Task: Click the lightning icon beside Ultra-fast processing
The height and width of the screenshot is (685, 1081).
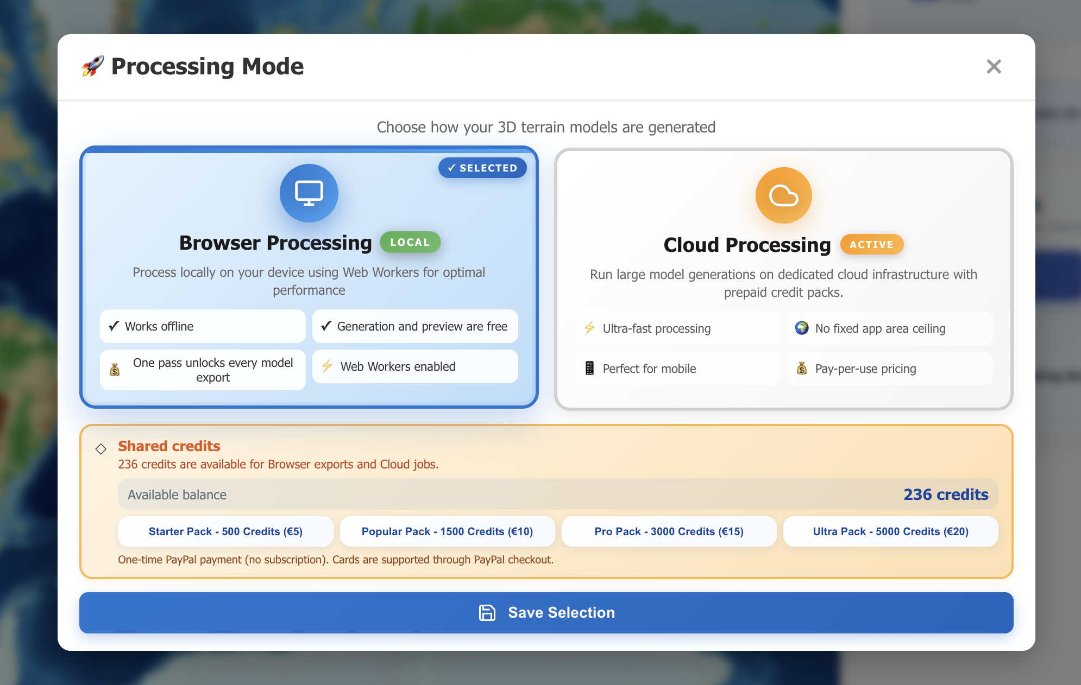Action: (589, 328)
